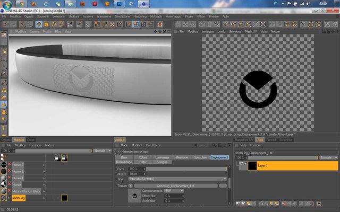Click the red X next to Nuovo 3
Image resolution: width=340 pixels, height=212 pixels.
[10, 164]
